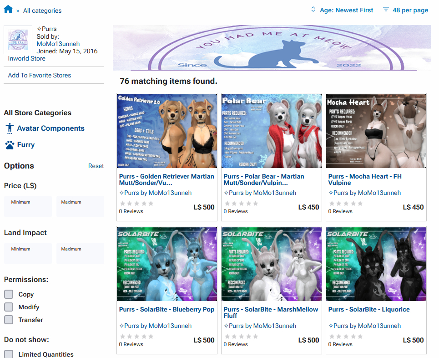Click the Avatar Components person icon
Viewport: 439px width, 358px height.
[10, 128]
